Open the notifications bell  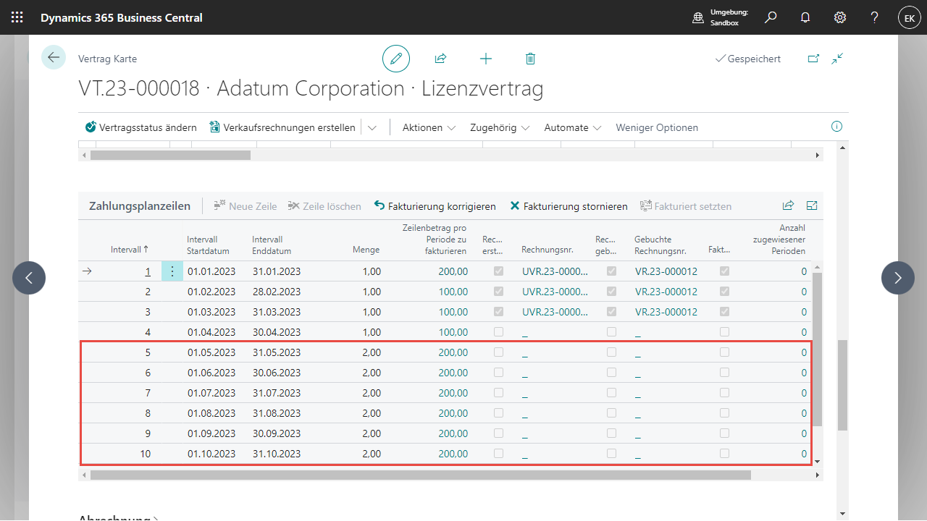tap(805, 17)
